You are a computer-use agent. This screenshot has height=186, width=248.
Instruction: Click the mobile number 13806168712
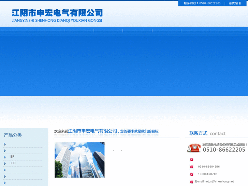[207, 174]
